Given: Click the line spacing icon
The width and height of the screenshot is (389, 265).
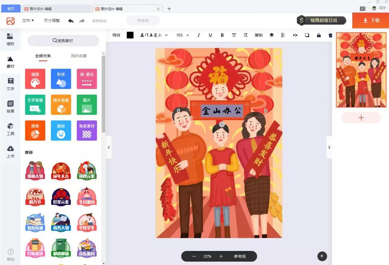Looking at the screenshot, I should coord(246,35).
